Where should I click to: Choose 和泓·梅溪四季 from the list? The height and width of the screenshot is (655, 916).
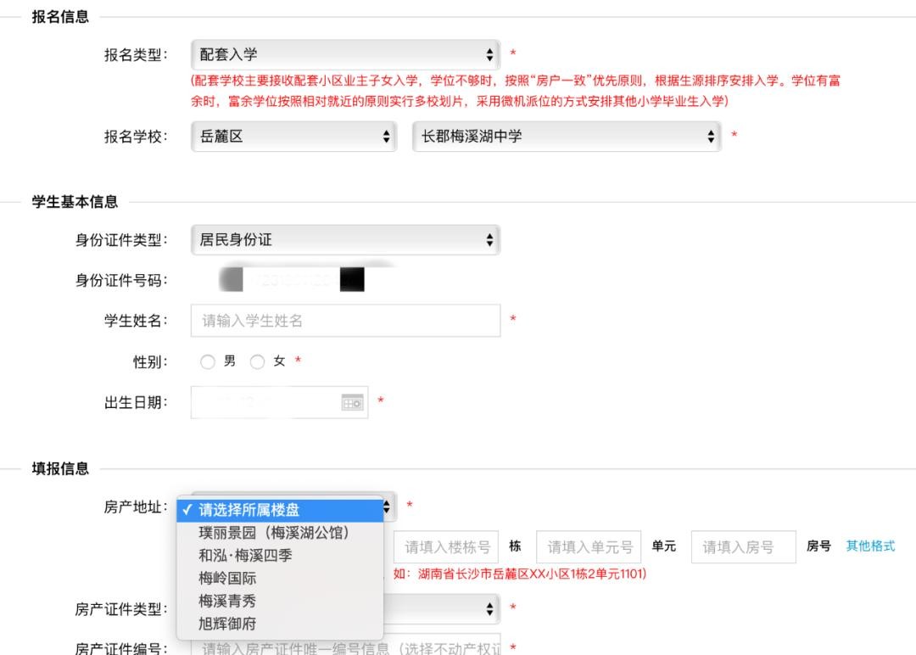click(246, 556)
